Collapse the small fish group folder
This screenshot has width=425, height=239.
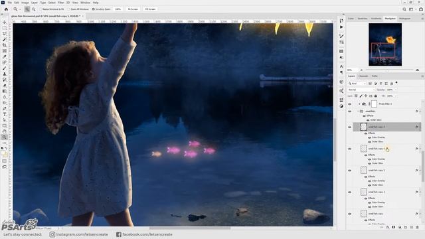[x=358, y=112]
